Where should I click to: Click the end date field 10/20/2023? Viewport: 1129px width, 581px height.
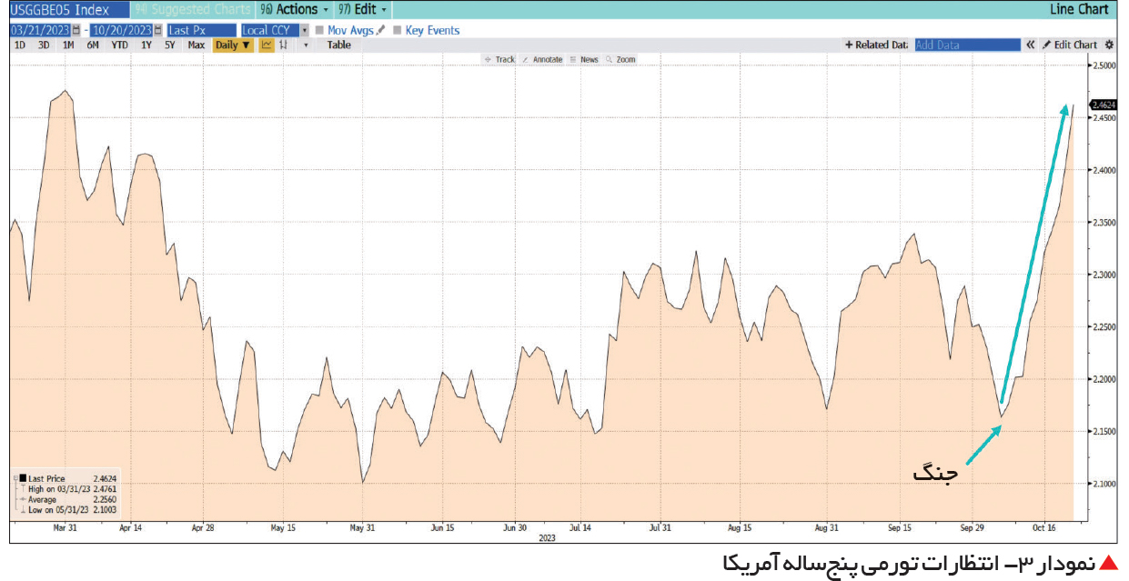[123, 30]
